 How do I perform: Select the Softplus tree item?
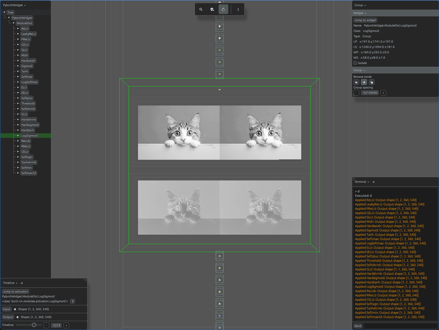[x=27, y=98]
